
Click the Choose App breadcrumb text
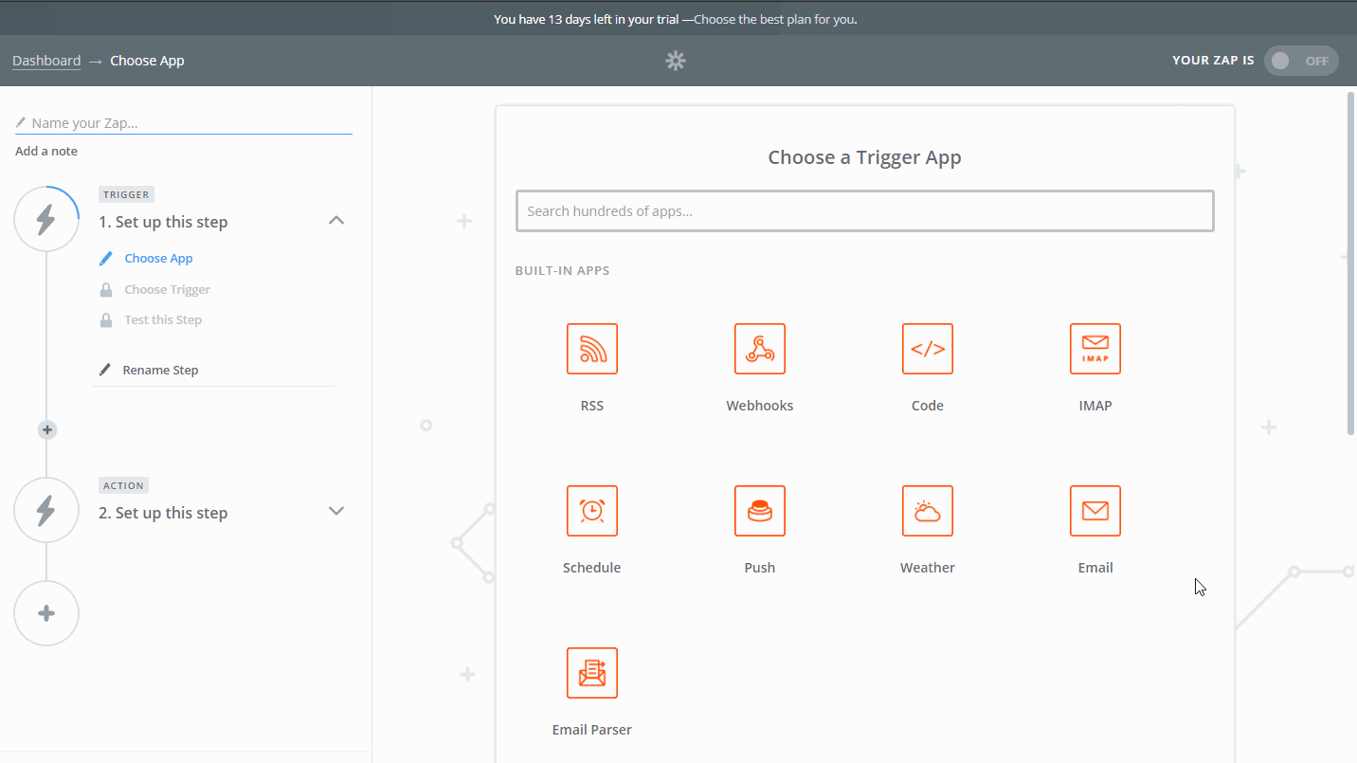pyautogui.click(x=147, y=61)
